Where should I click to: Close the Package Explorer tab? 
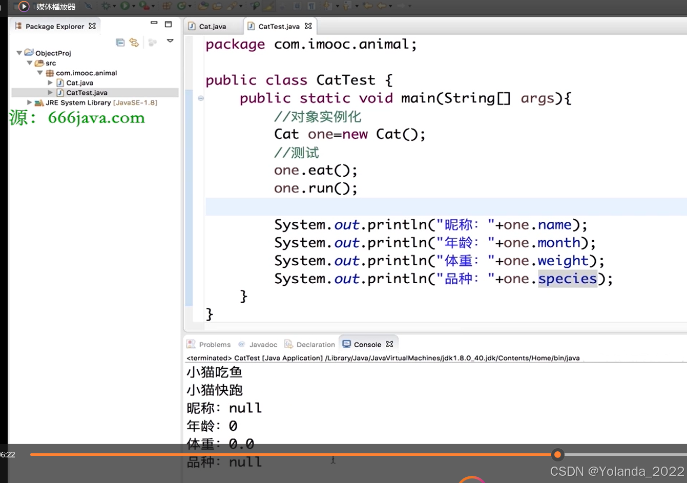coord(92,26)
